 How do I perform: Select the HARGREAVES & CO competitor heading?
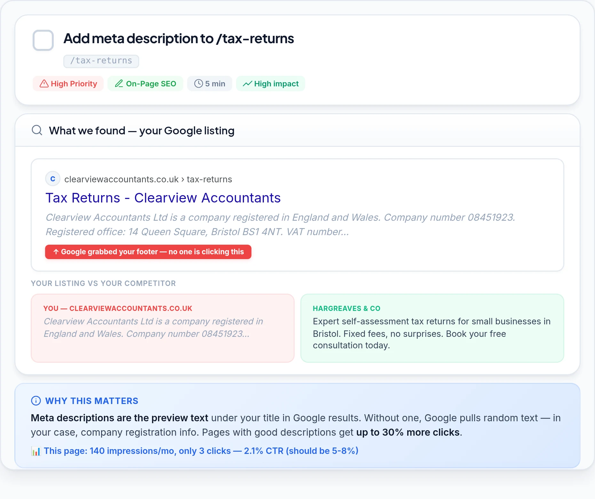346,309
